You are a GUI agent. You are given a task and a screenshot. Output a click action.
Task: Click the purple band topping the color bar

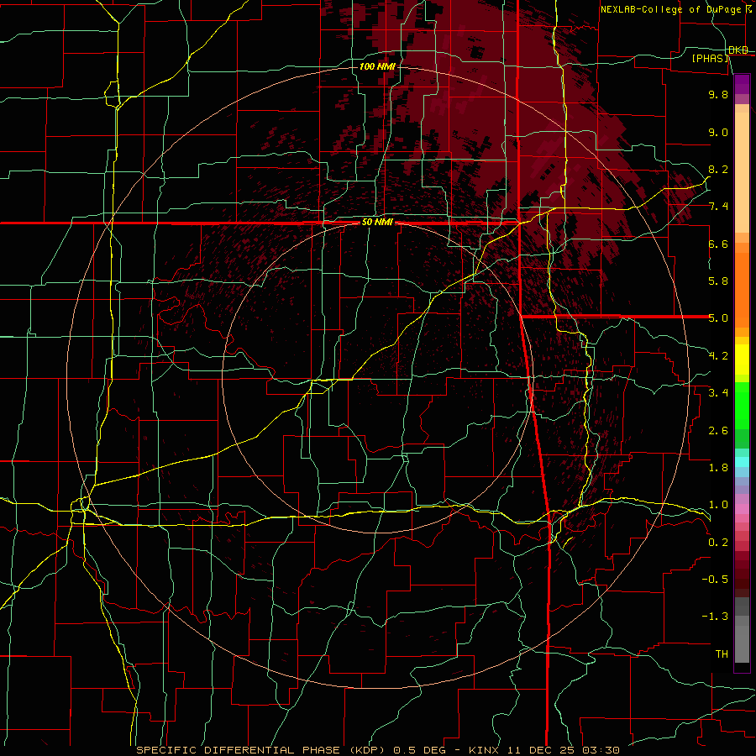point(742,84)
